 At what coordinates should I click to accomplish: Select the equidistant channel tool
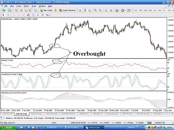click(x=28, y=15)
